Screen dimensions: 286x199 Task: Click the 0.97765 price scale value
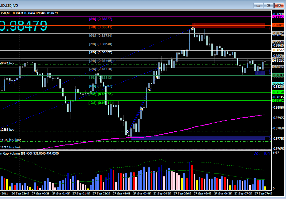pos(279,139)
